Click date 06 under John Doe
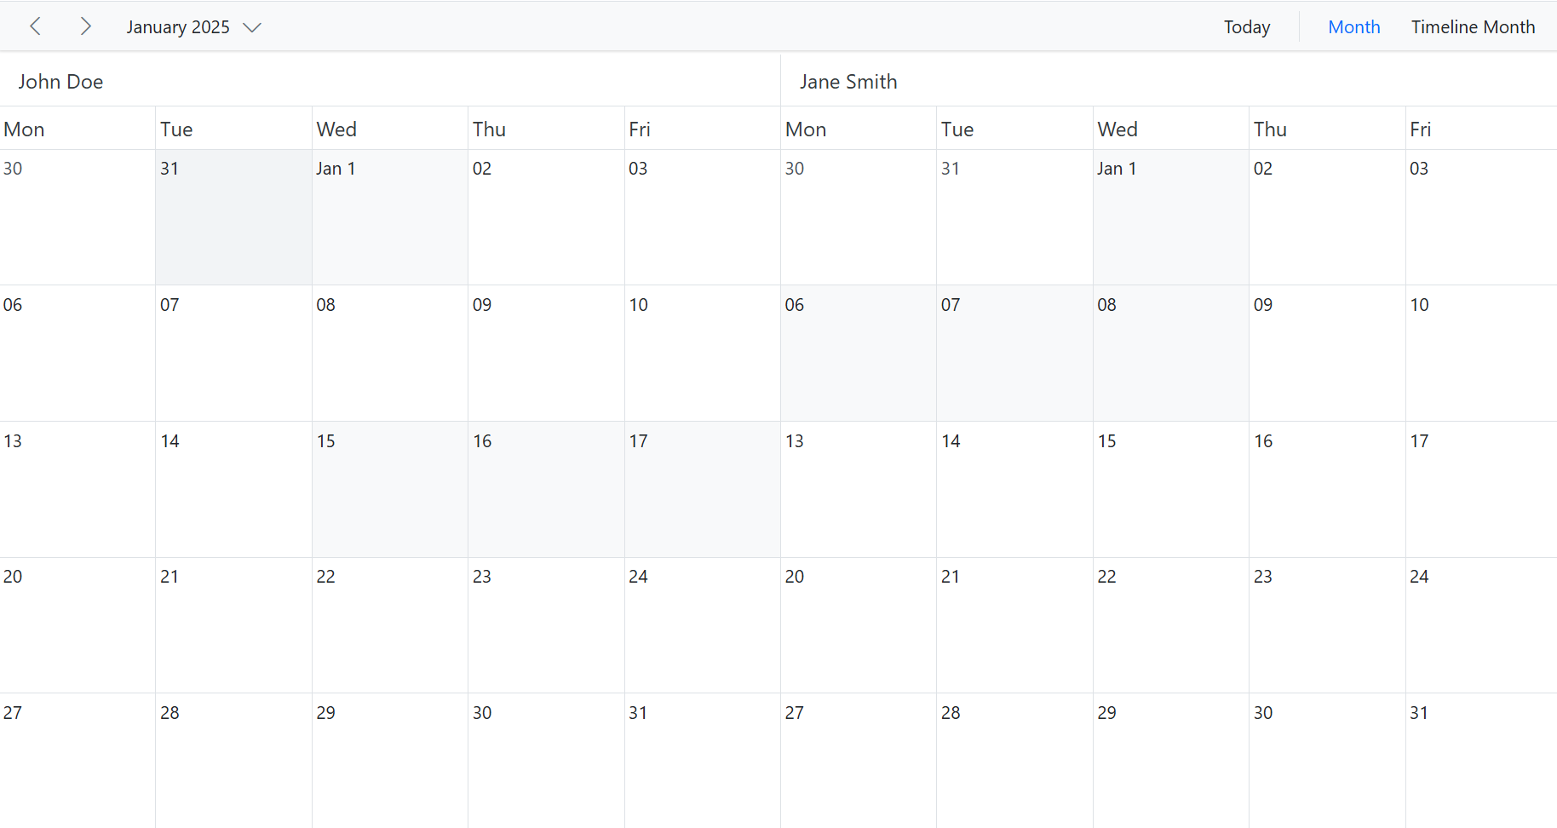 [x=13, y=305]
